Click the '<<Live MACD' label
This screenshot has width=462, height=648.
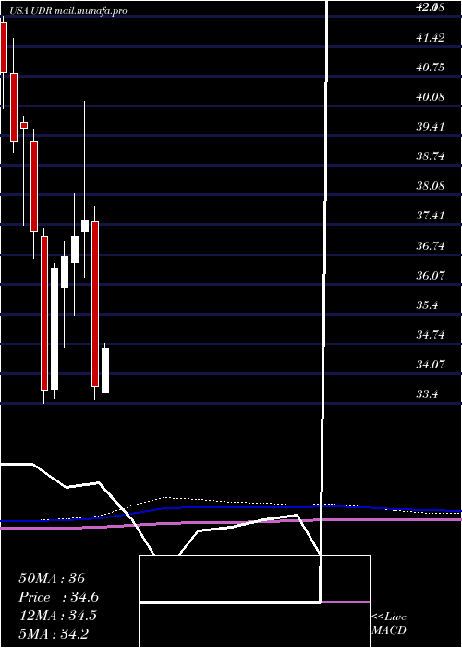click(x=389, y=624)
